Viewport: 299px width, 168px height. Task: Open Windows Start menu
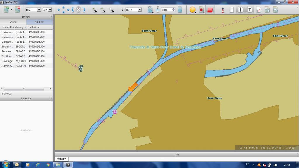click(6, 165)
